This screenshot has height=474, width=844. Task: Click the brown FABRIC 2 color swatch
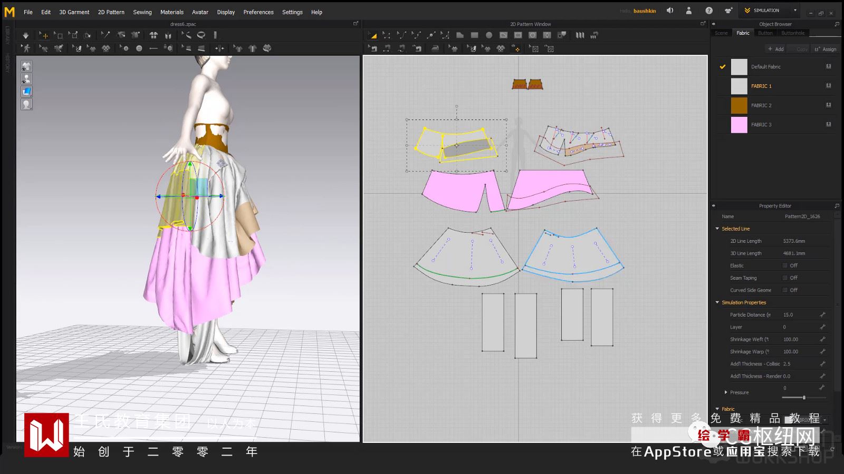[738, 105]
